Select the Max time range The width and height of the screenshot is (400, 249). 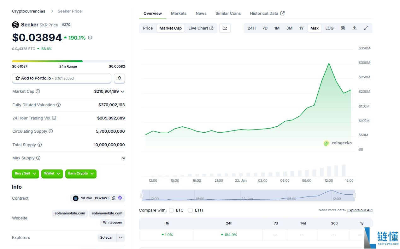315,28
